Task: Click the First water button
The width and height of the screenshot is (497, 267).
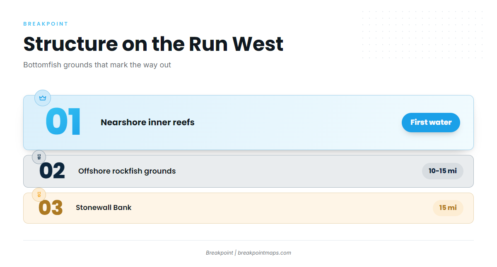Action: (431, 122)
